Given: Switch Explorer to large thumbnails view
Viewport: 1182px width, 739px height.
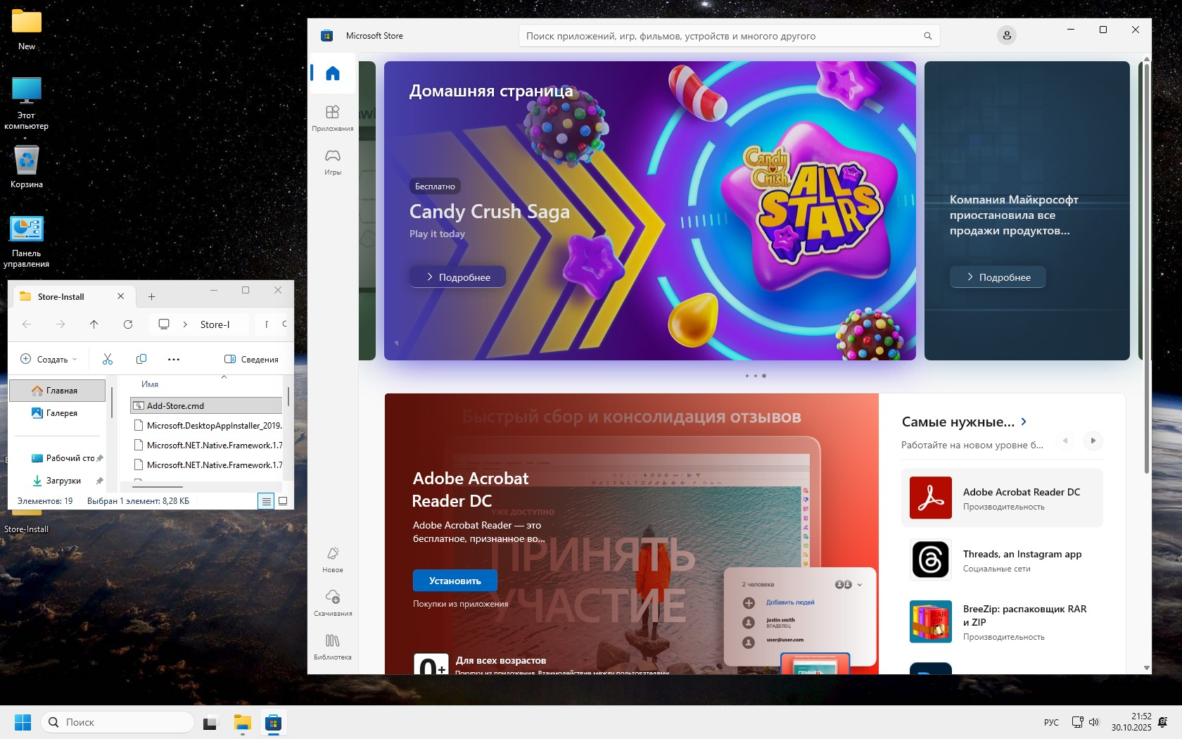Looking at the screenshot, I should pos(283,501).
